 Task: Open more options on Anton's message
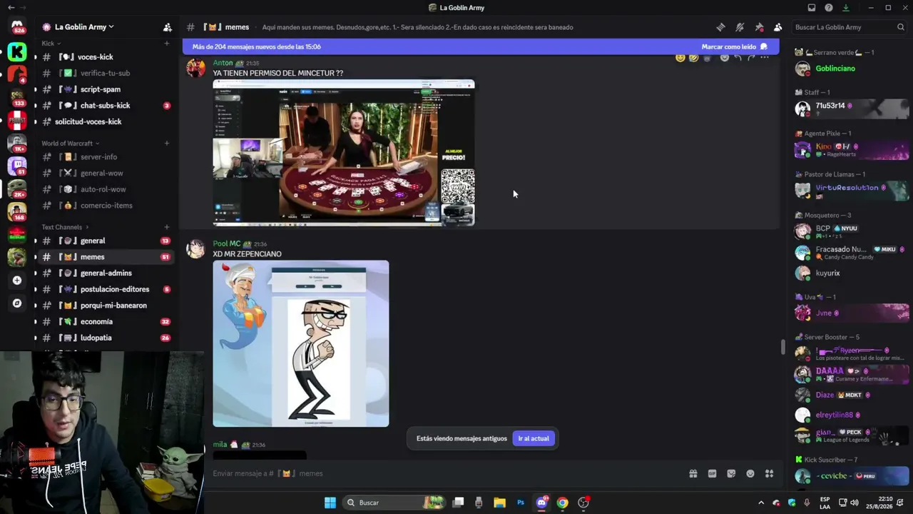pyautogui.click(x=765, y=57)
